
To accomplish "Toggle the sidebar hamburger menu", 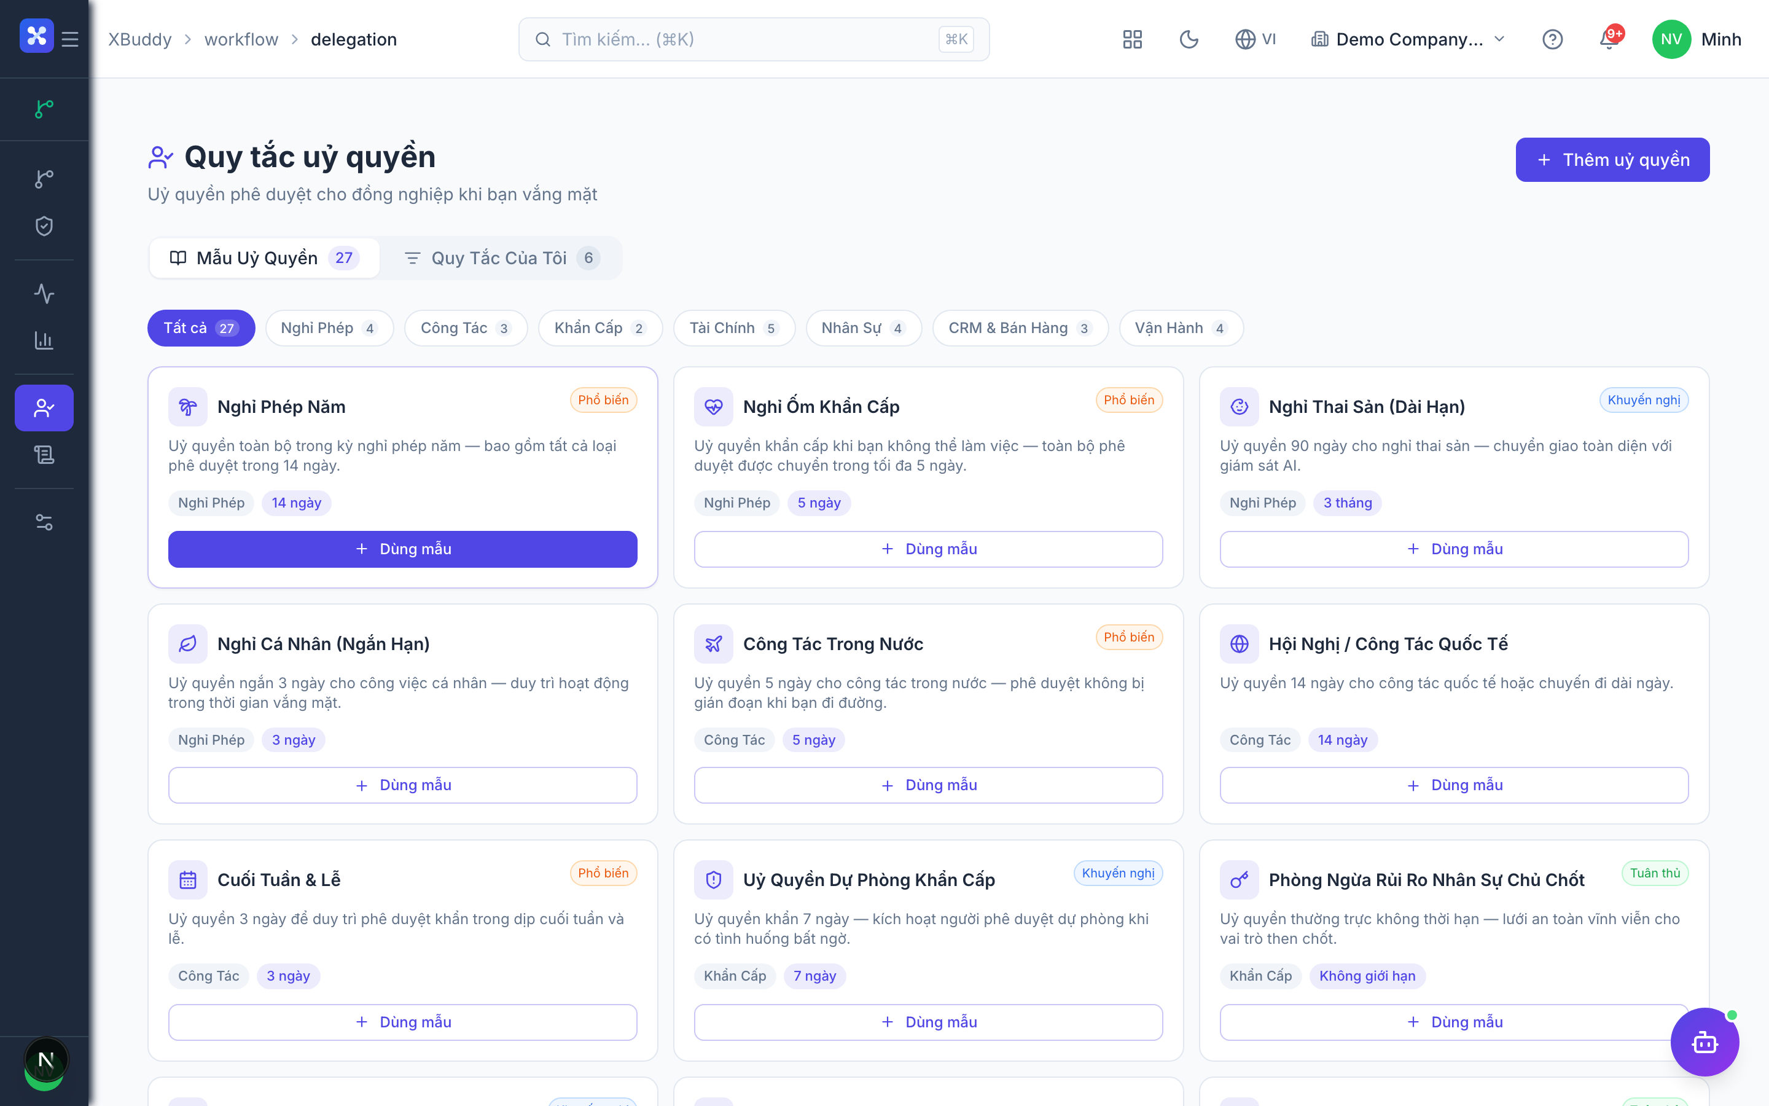I will 70,39.
